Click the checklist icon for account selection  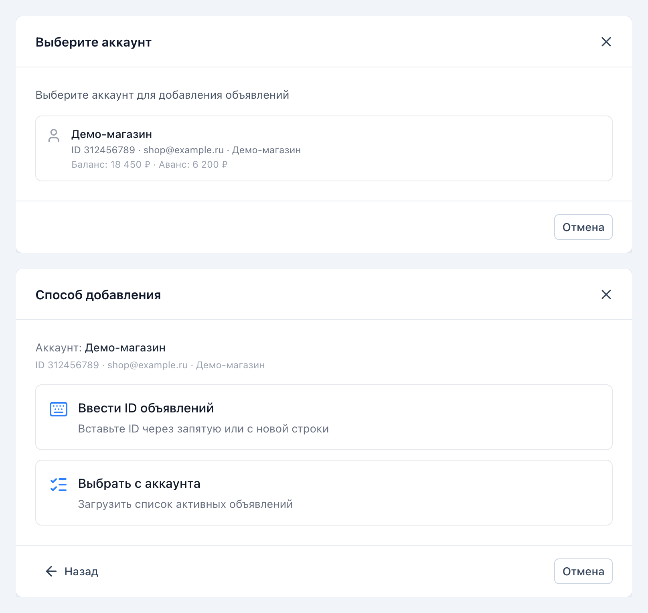pos(59,485)
